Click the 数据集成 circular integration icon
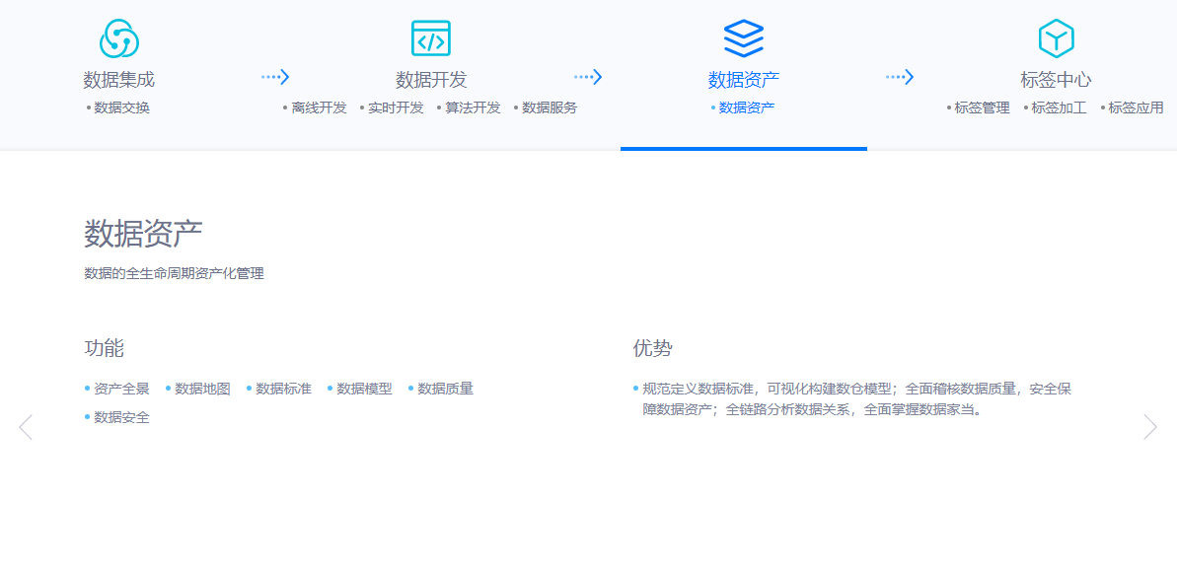The height and width of the screenshot is (572, 1177). pyautogui.click(x=119, y=38)
